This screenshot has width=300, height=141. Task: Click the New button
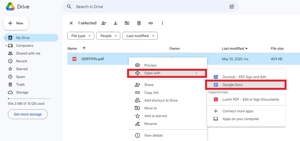tap(16, 23)
